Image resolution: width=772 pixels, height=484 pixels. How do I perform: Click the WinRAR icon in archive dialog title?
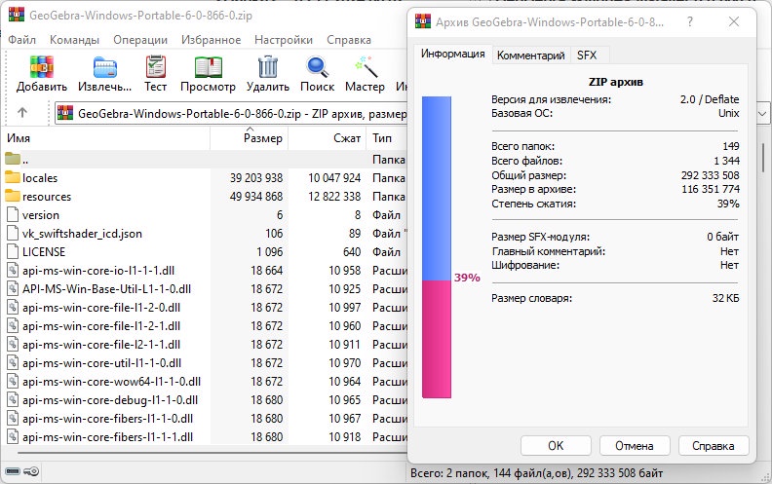click(x=423, y=21)
